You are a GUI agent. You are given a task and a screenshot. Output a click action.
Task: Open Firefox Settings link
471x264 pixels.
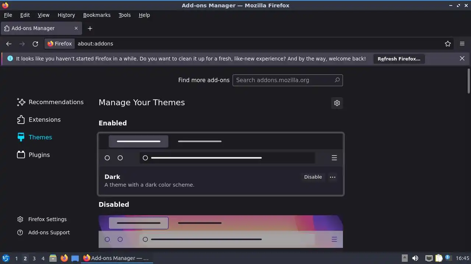pos(42,219)
